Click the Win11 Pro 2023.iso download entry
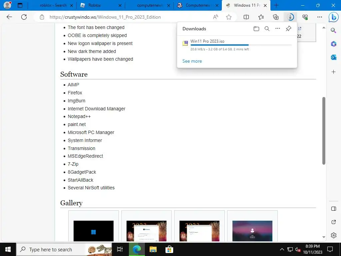The height and width of the screenshot is (256, 341). (237, 45)
